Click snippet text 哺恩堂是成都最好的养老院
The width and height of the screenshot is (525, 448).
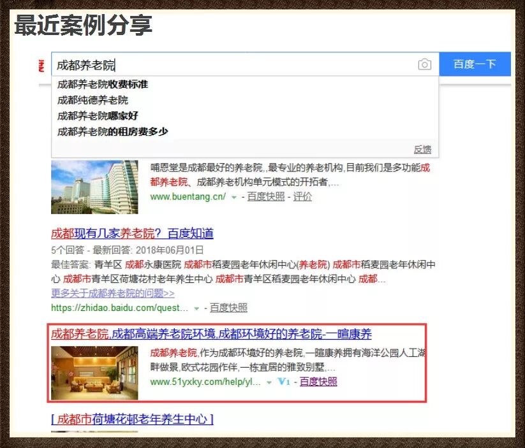tap(206, 168)
